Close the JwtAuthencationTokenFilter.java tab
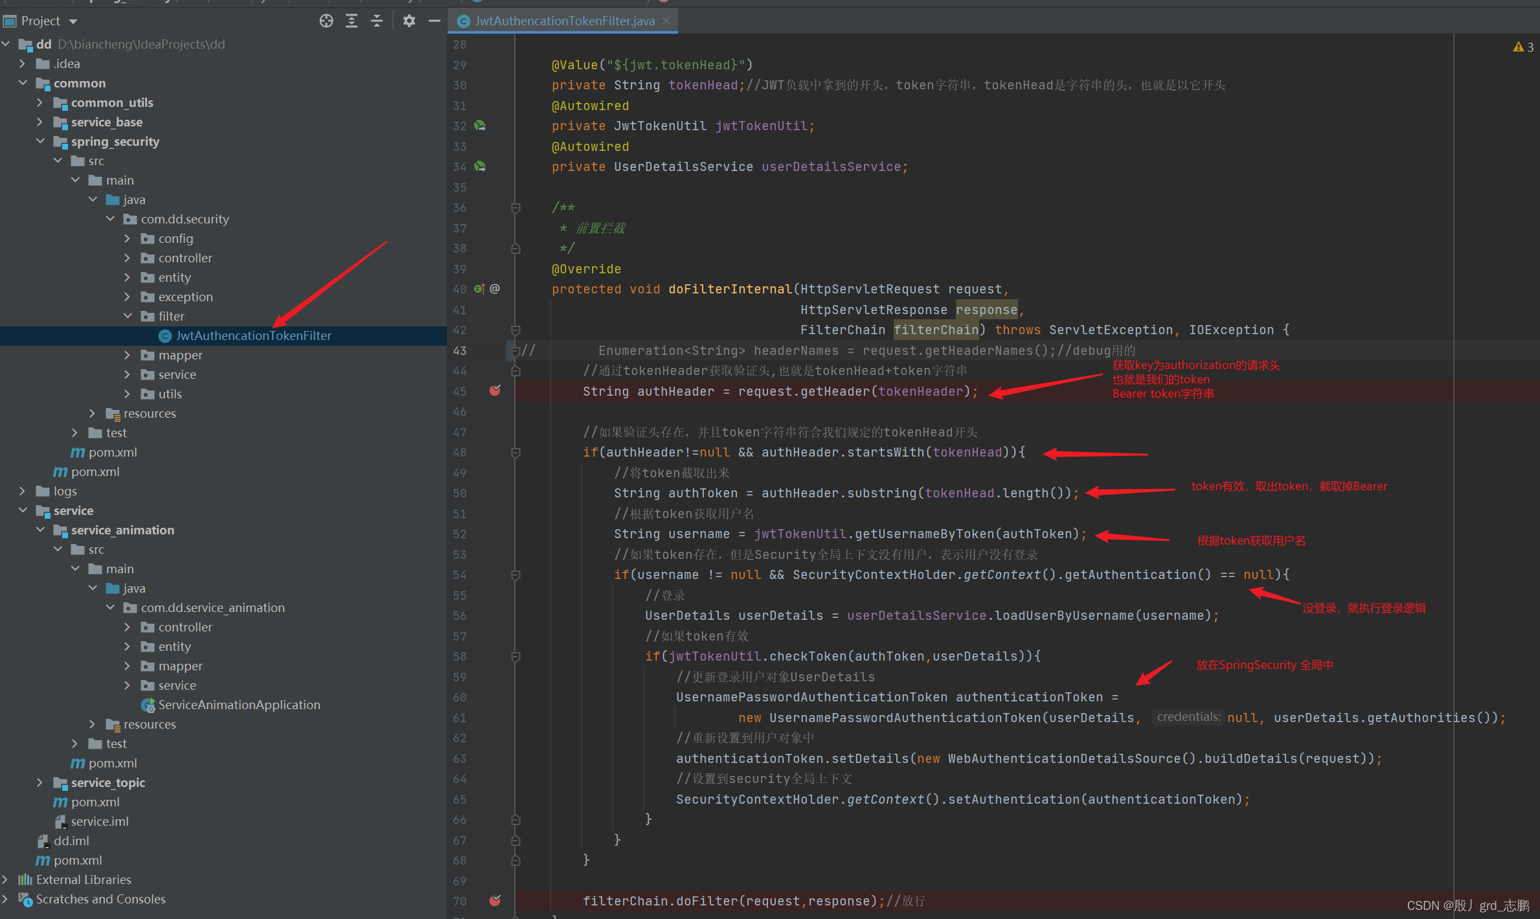This screenshot has width=1540, height=919. point(666,21)
